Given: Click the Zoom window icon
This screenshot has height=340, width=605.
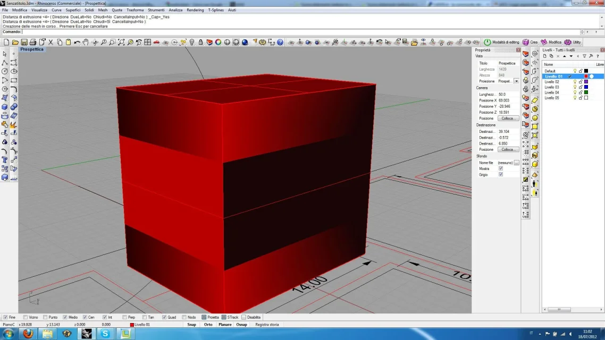Looking at the screenshot, I should click(112, 42).
